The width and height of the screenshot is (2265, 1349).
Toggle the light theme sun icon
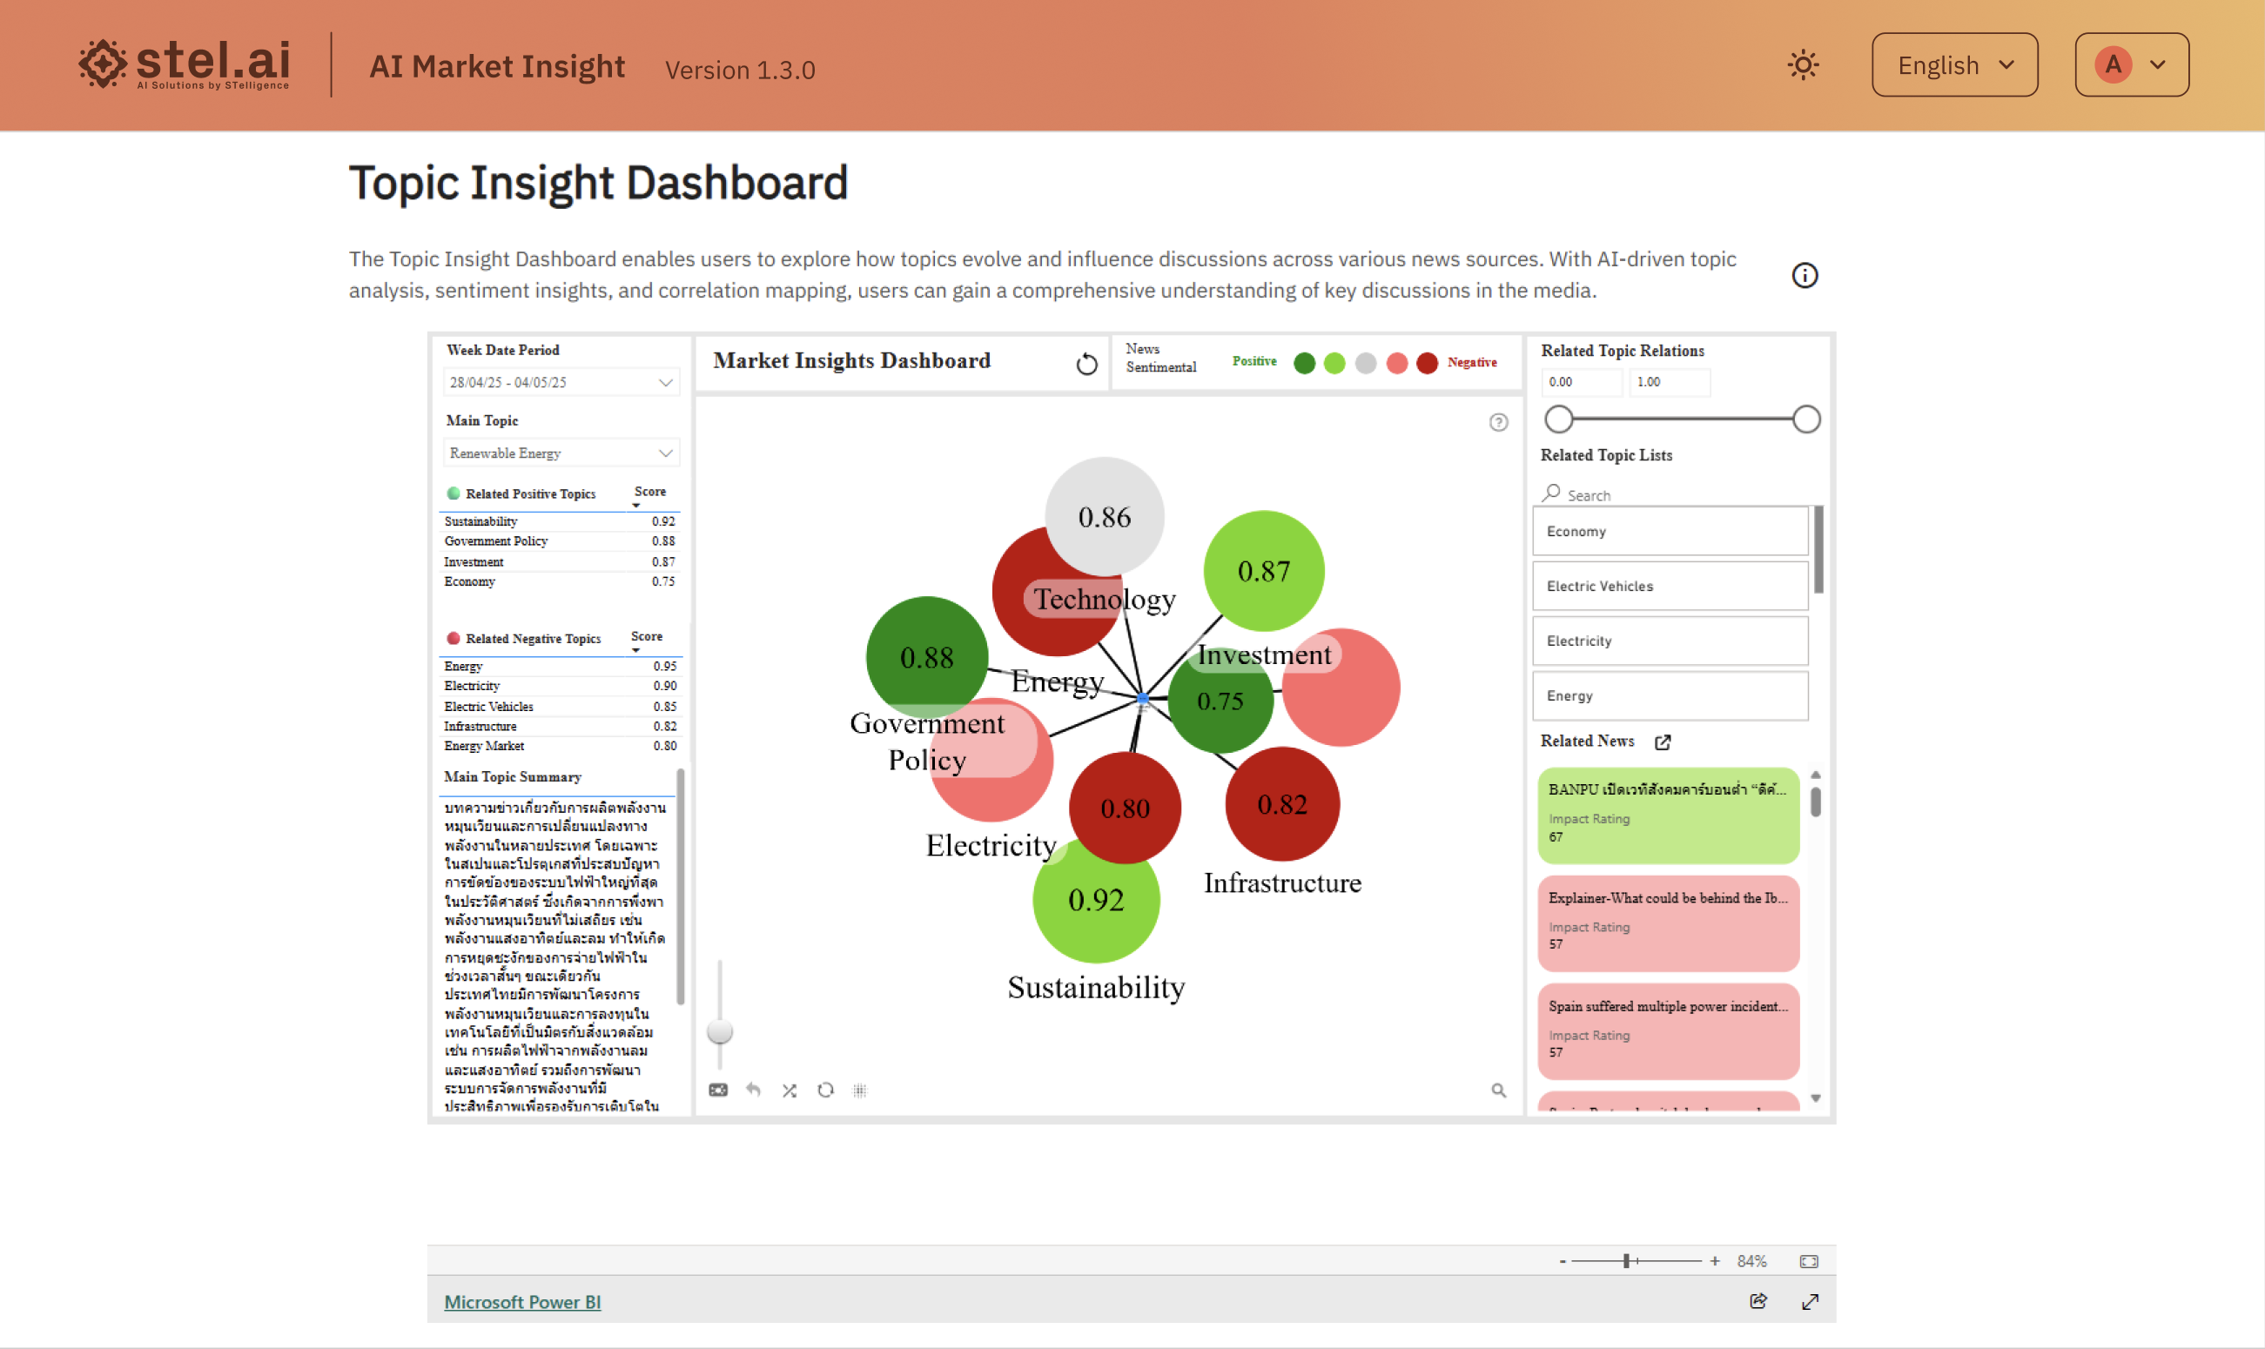tap(1803, 65)
